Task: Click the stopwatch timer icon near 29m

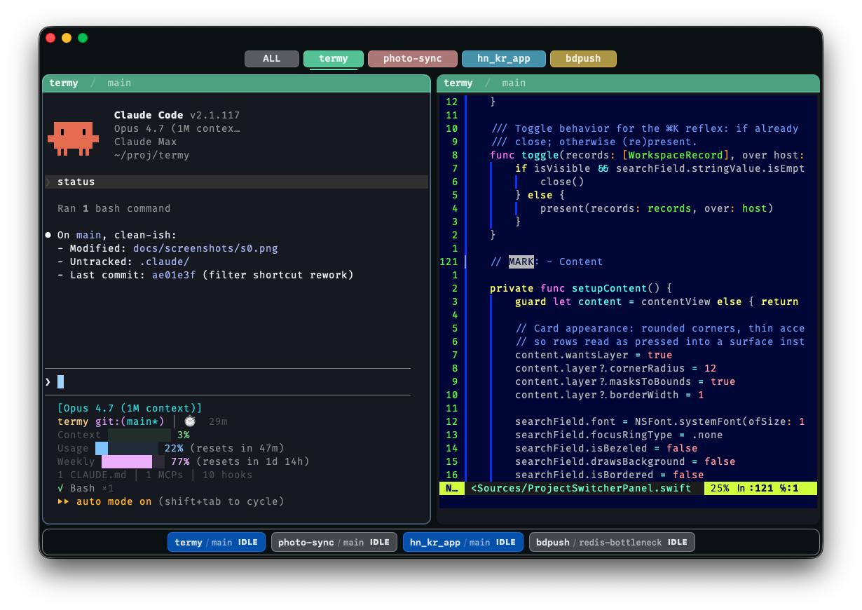Action: (x=189, y=421)
